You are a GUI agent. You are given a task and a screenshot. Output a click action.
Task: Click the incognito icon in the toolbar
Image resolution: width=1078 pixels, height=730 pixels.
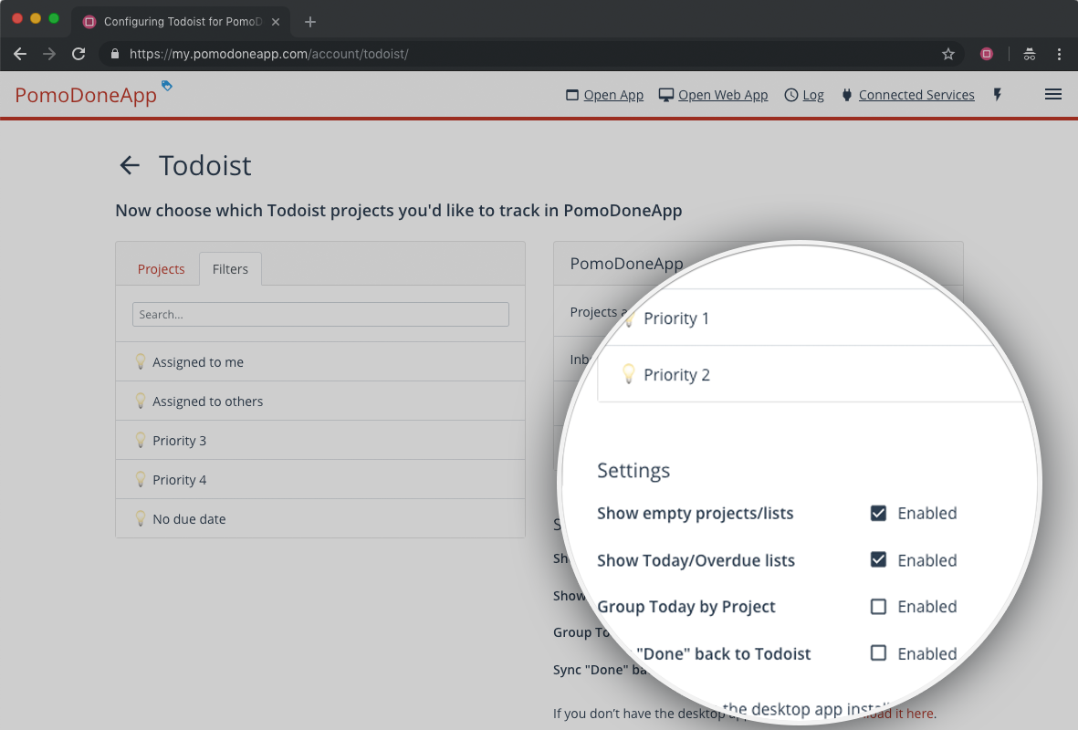[x=1030, y=54]
